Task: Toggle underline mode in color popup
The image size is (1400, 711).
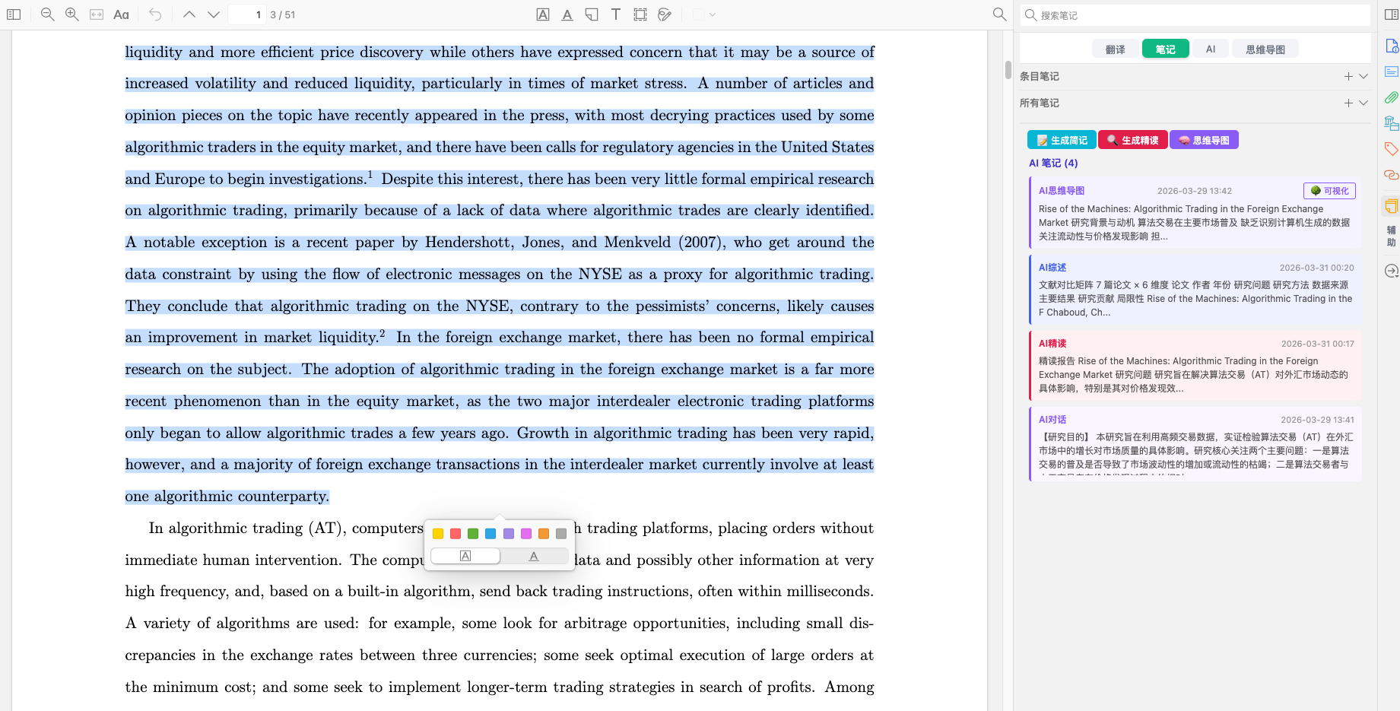Action: [x=534, y=556]
